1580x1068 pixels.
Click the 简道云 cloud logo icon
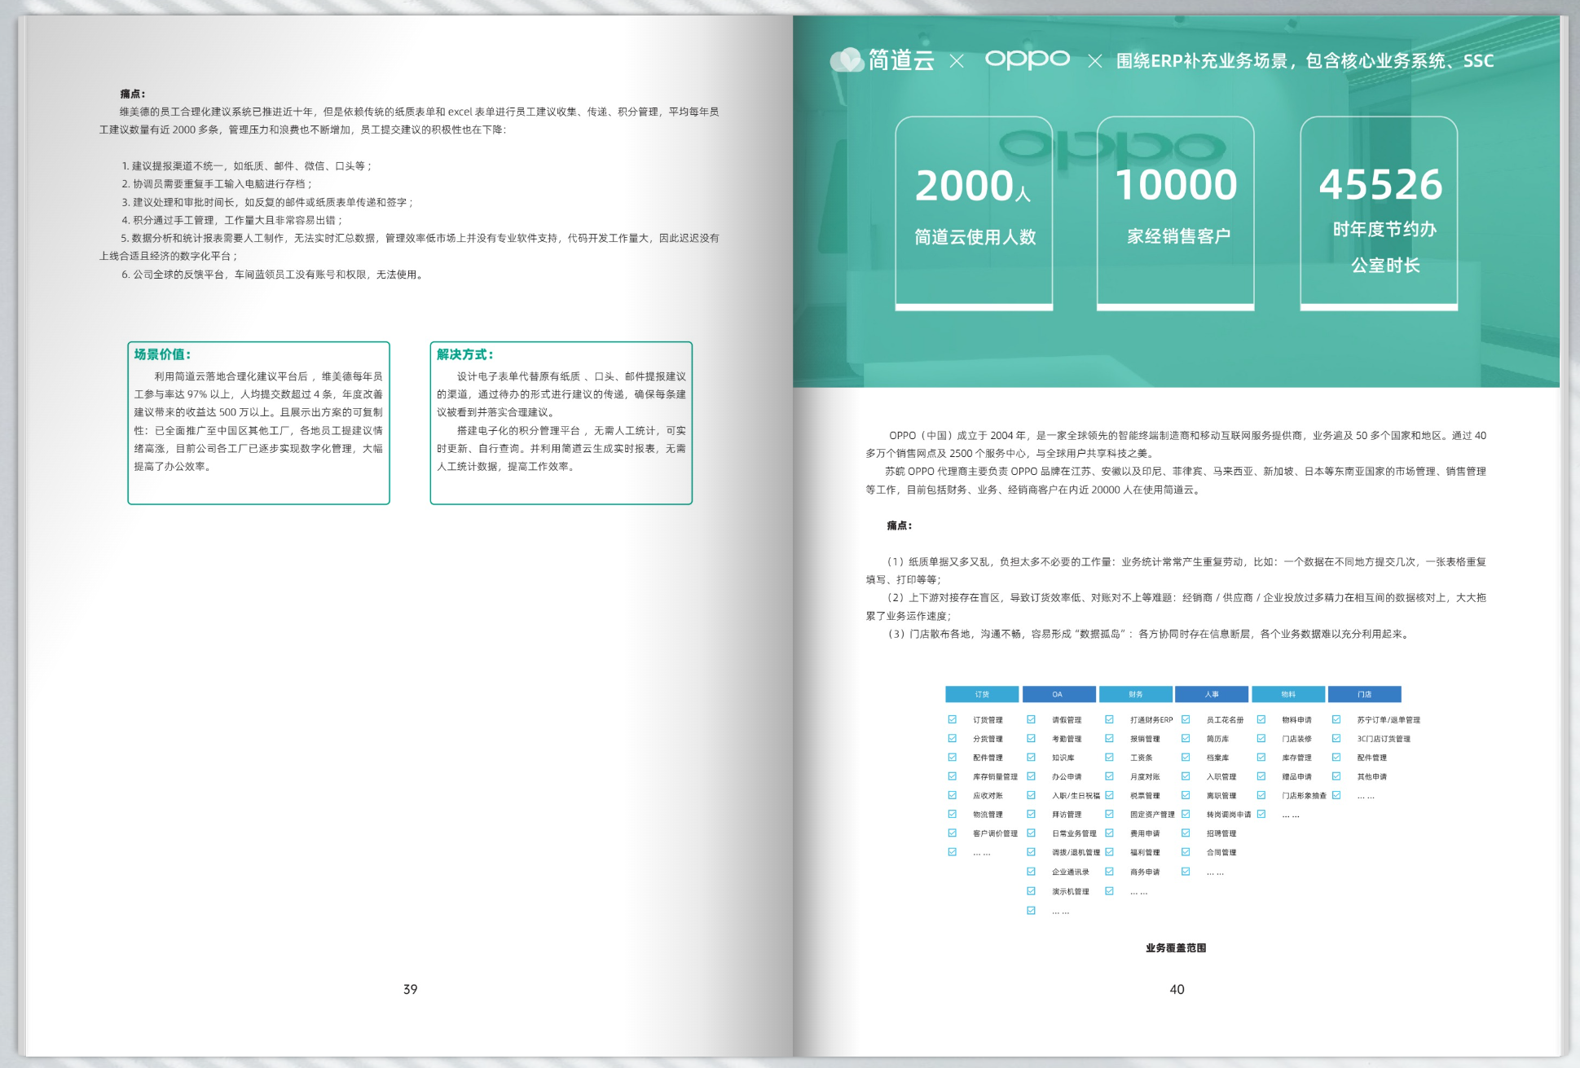click(847, 59)
